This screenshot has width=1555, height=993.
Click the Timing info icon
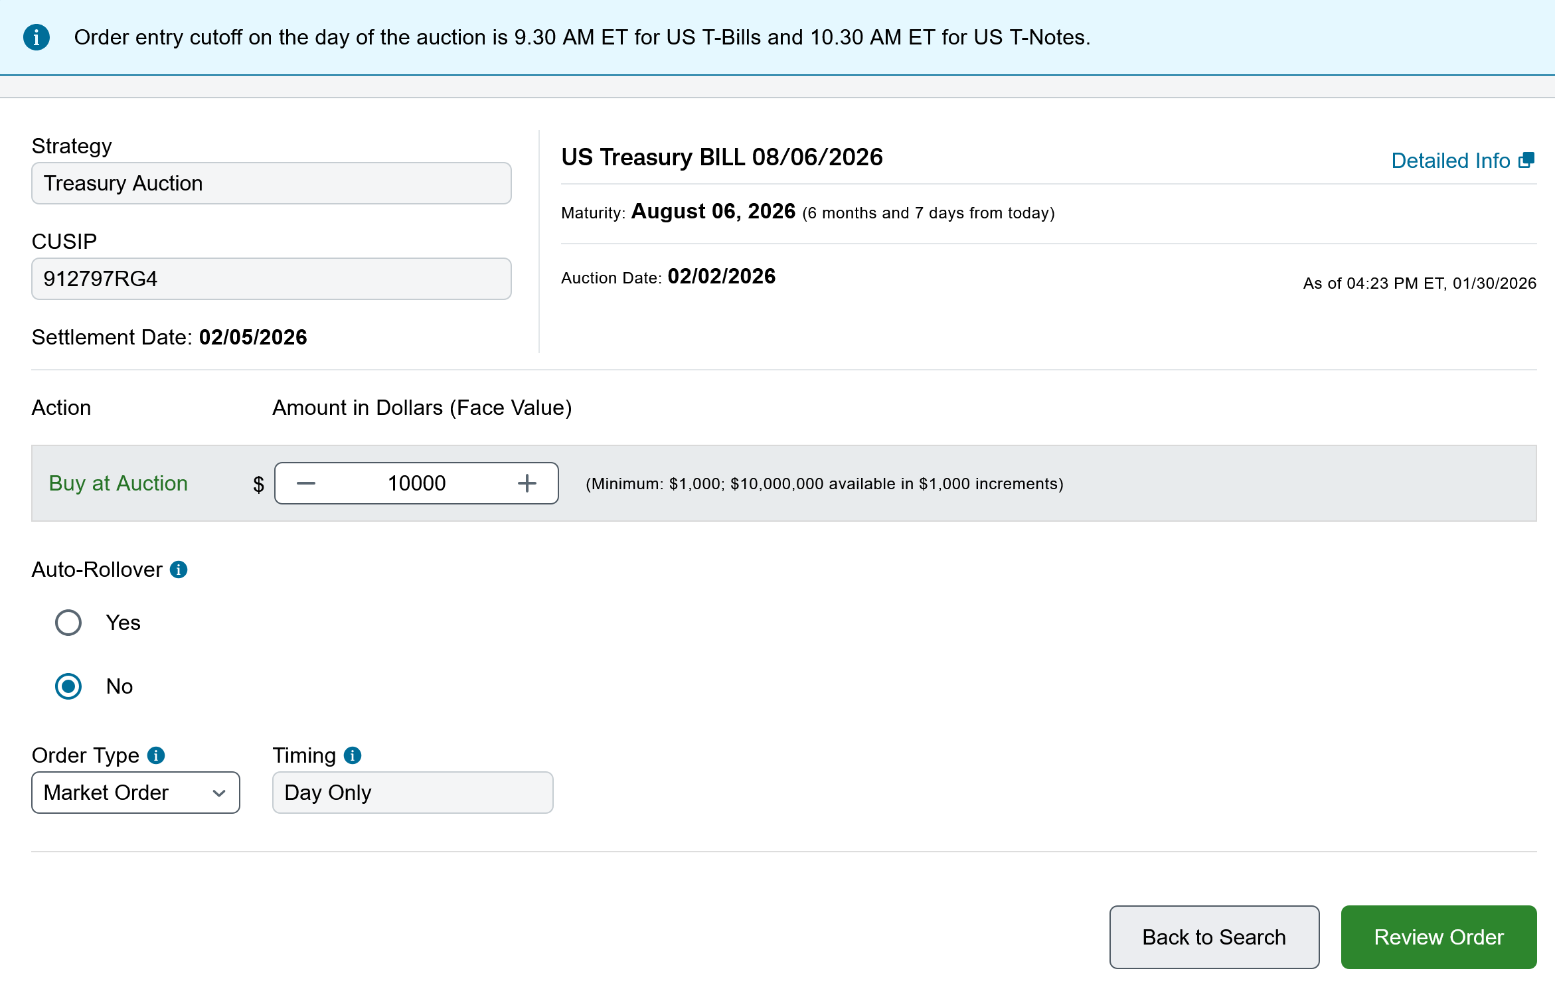pyautogui.click(x=353, y=755)
